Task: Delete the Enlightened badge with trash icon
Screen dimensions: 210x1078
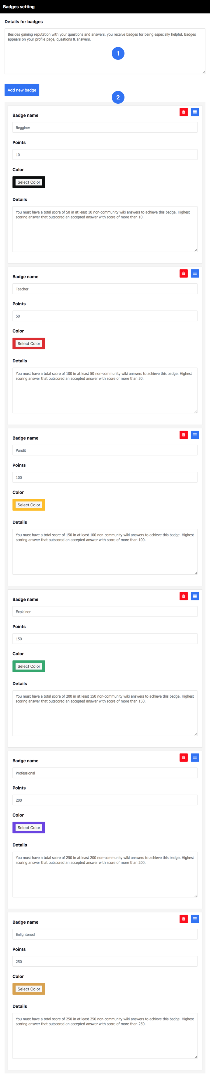Action: click(183, 919)
